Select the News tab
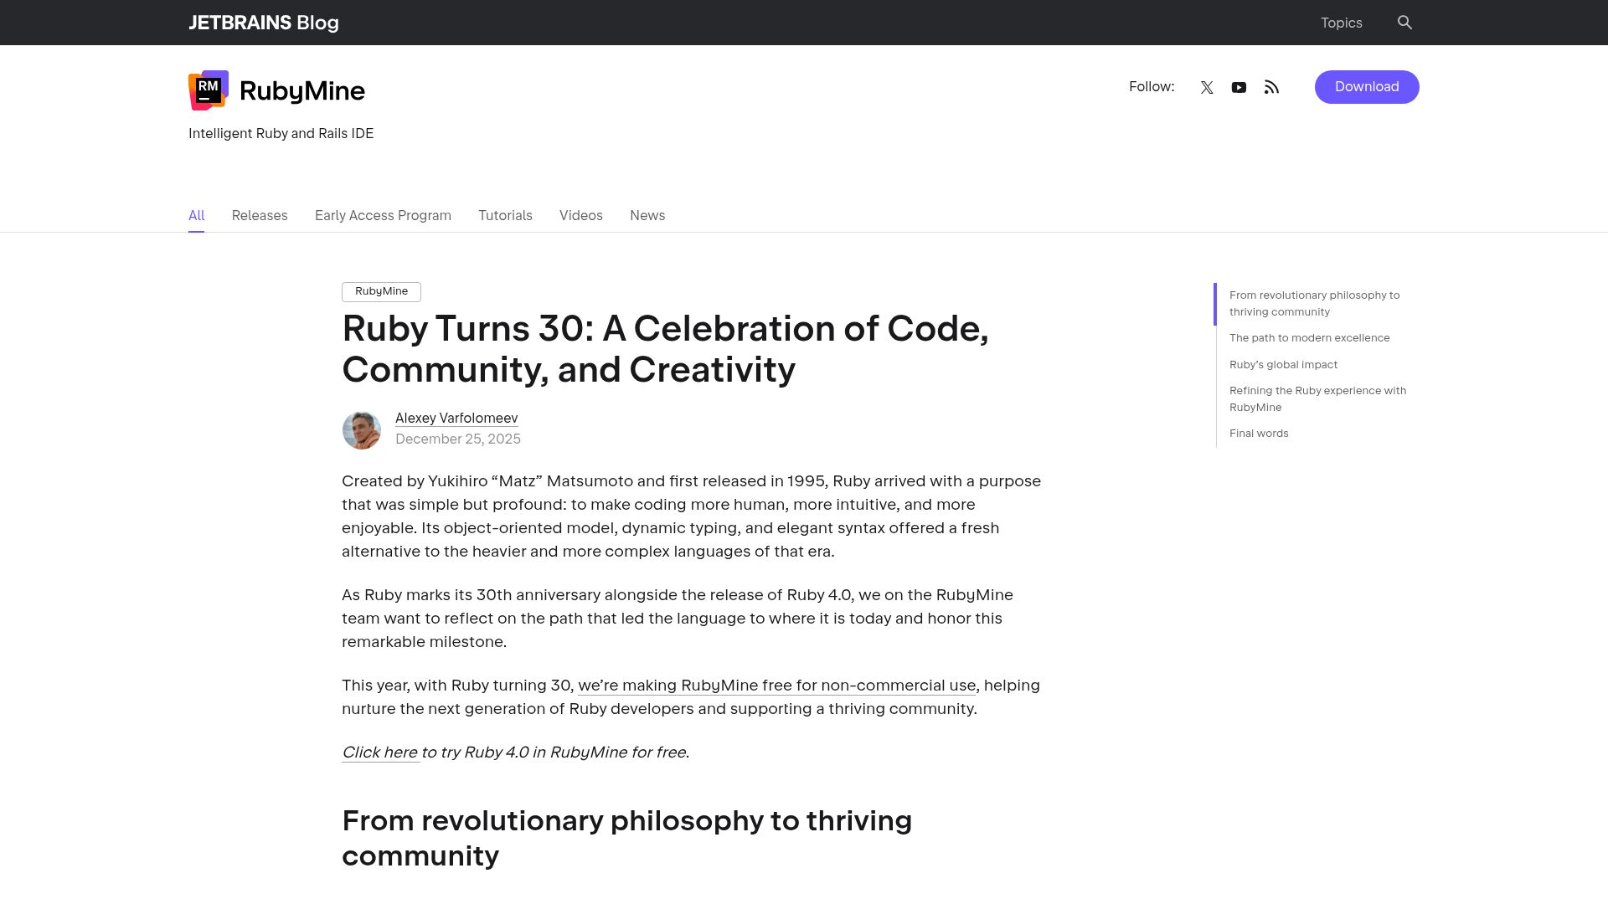Viewport: 1608px width, 904px height. click(647, 215)
